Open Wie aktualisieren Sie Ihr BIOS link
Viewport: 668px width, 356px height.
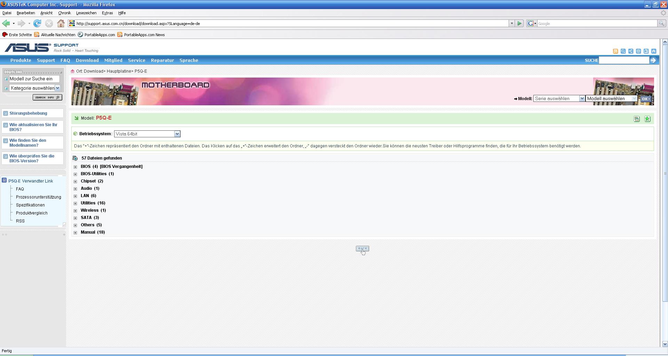(33, 127)
